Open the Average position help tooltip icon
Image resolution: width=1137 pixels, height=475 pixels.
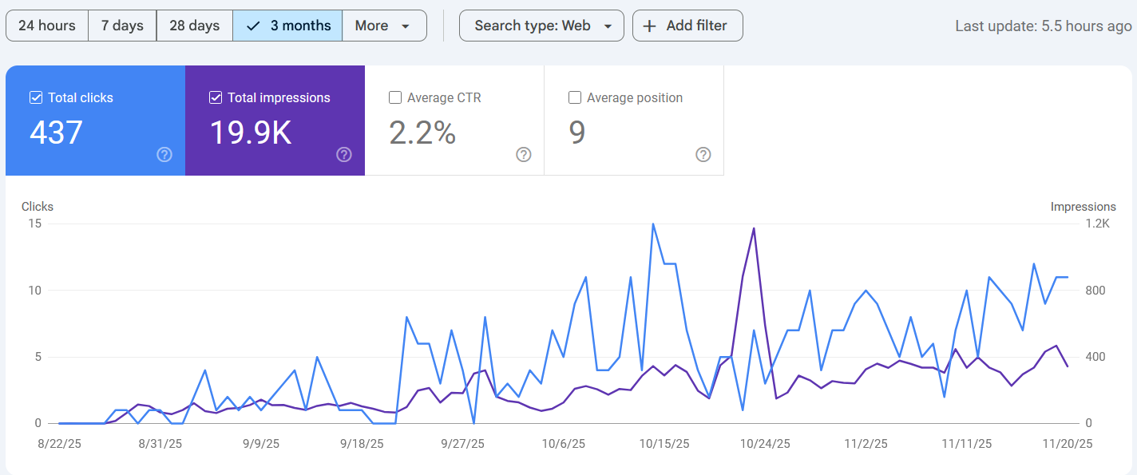pyautogui.click(x=703, y=155)
